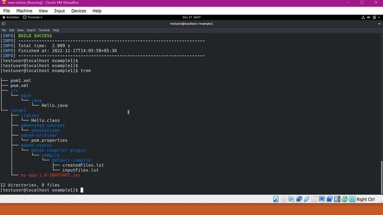Viewport: 383px width, 215px height.
Task: Click maven-status directory name
Action: point(37,145)
